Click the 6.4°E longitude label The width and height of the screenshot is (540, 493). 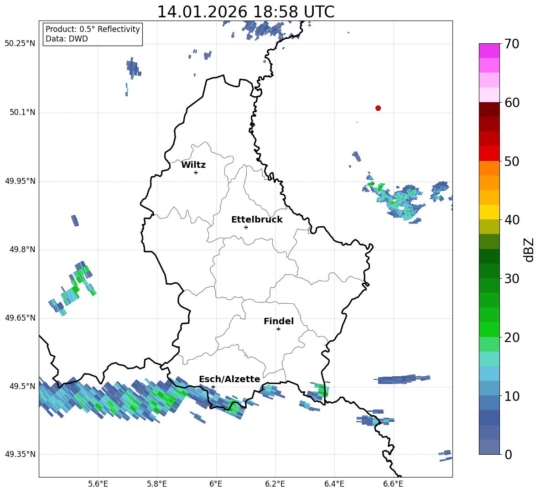point(334,484)
